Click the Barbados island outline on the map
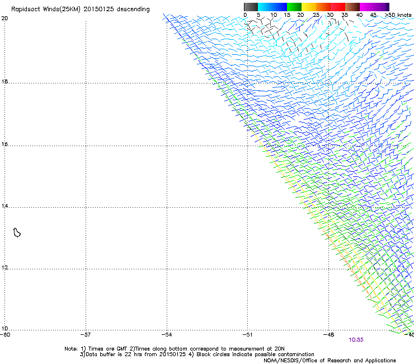Image resolution: width=414 pixels, height=364 pixels. coord(17,232)
